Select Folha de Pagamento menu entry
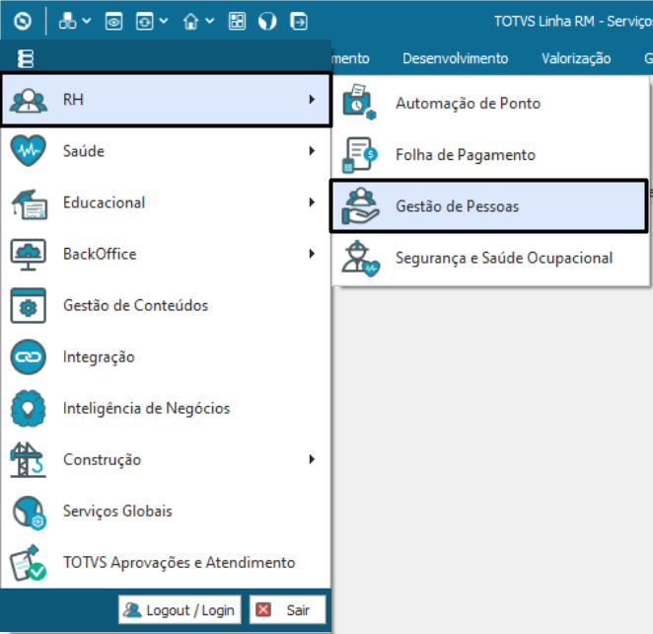Image resolution: width=653 pixels, height=634 pixels. click(490, 155)
